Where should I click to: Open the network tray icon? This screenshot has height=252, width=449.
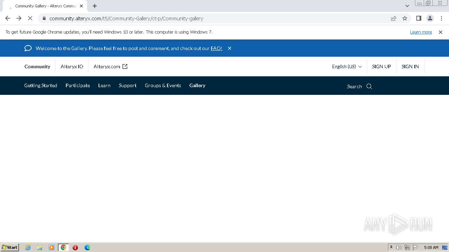pos(407,247)
